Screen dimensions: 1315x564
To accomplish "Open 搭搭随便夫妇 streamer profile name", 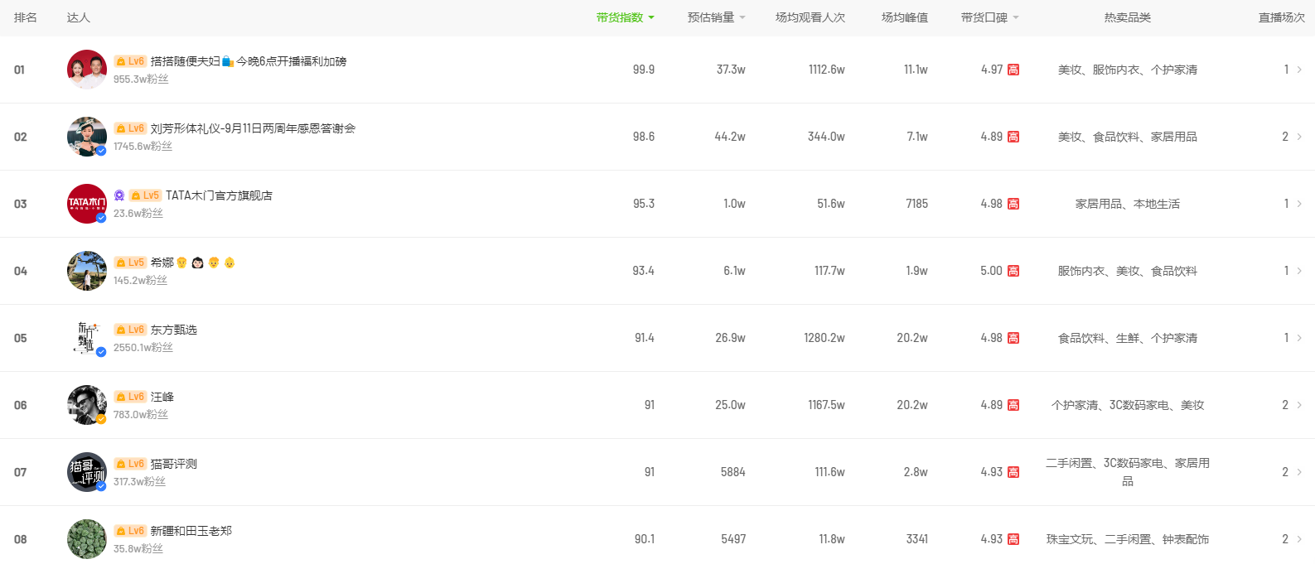I will (185, 61).
